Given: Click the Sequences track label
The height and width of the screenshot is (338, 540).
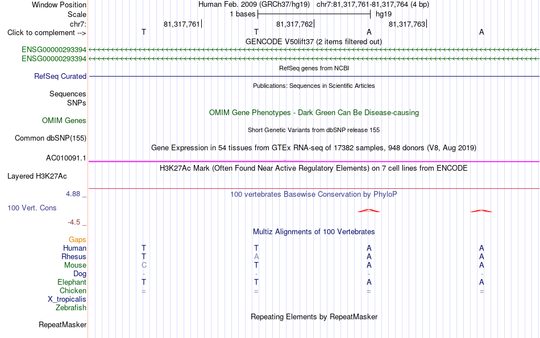Looking at the screenshot, I should 68,94.
